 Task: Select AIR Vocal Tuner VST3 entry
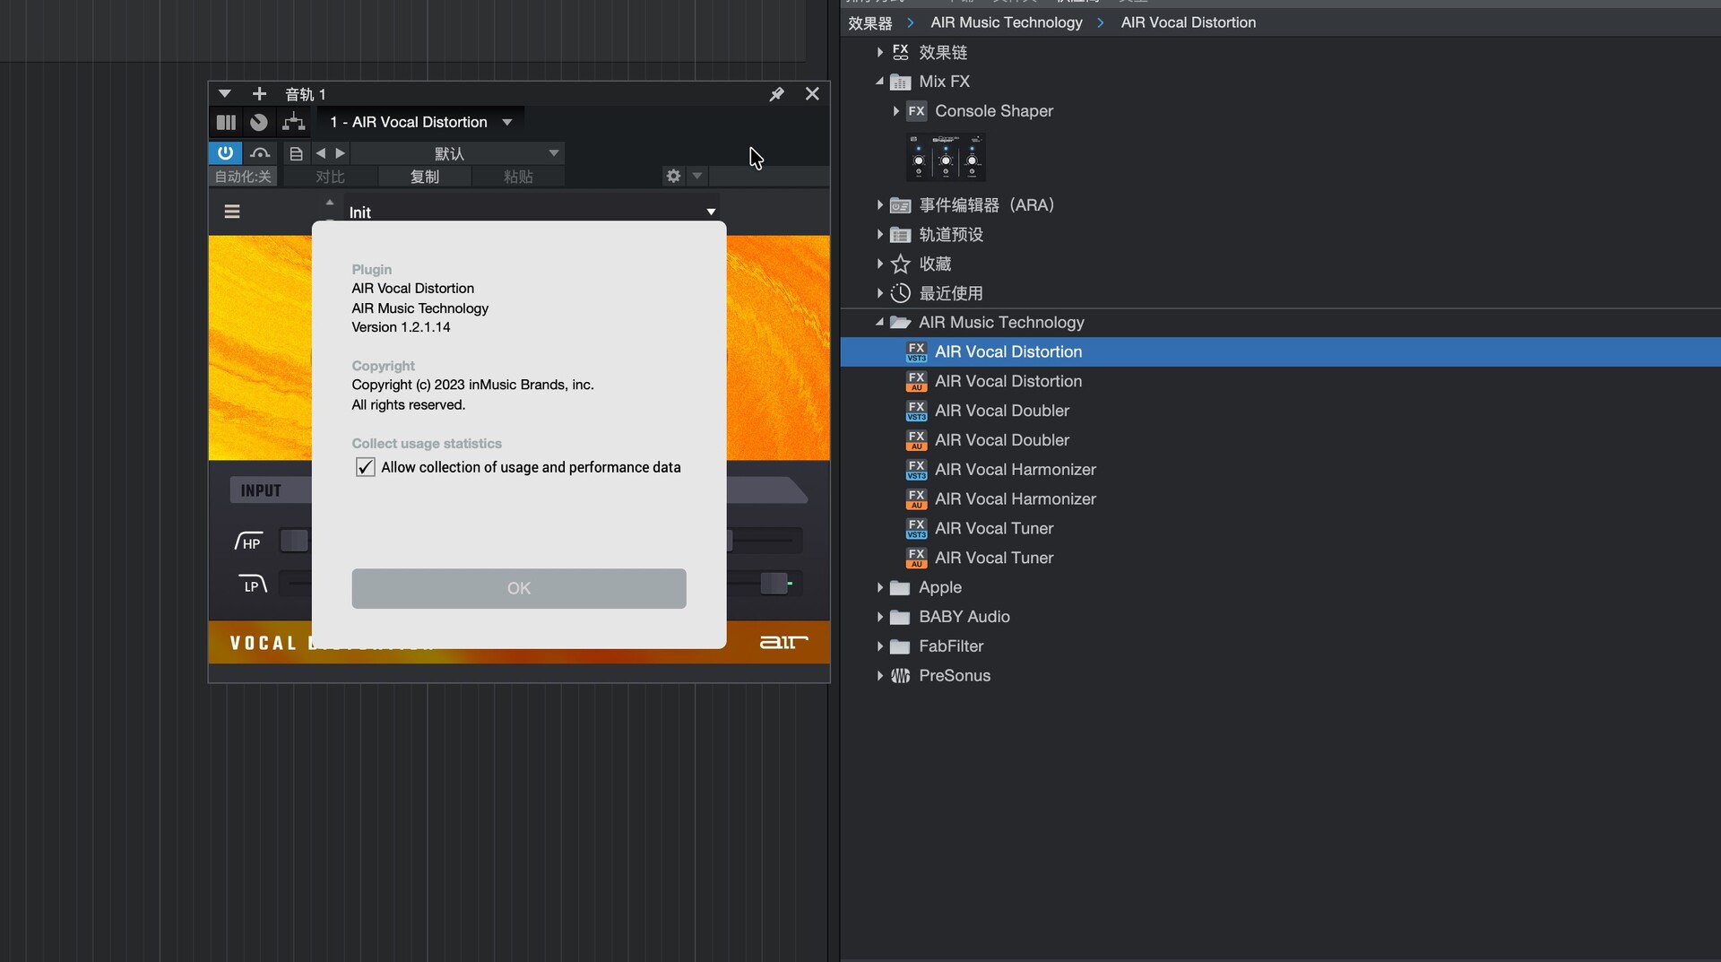coord(993,529)
